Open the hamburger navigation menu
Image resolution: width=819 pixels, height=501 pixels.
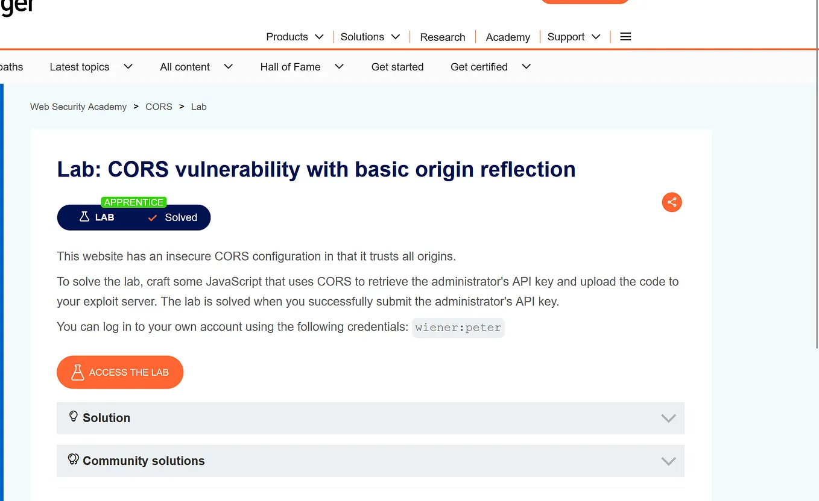point(625,37)
